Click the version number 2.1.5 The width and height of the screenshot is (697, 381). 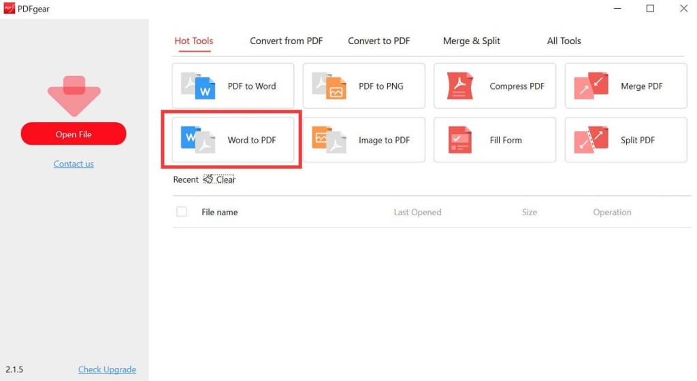pos(14,369)
